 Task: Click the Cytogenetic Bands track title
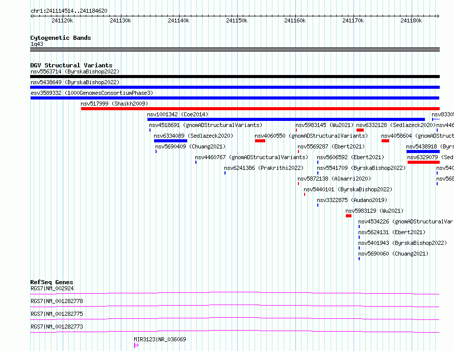click(61, 38)
